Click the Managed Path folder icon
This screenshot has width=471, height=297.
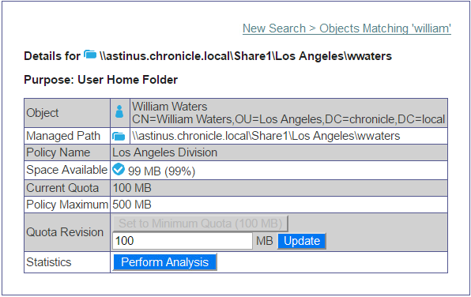coord(119,137)
